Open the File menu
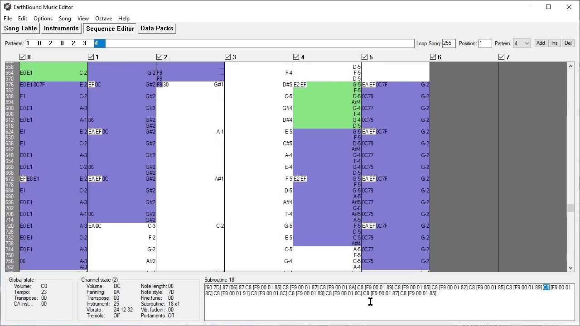Screen dimensions: 580x326 (x=8, y=19)
